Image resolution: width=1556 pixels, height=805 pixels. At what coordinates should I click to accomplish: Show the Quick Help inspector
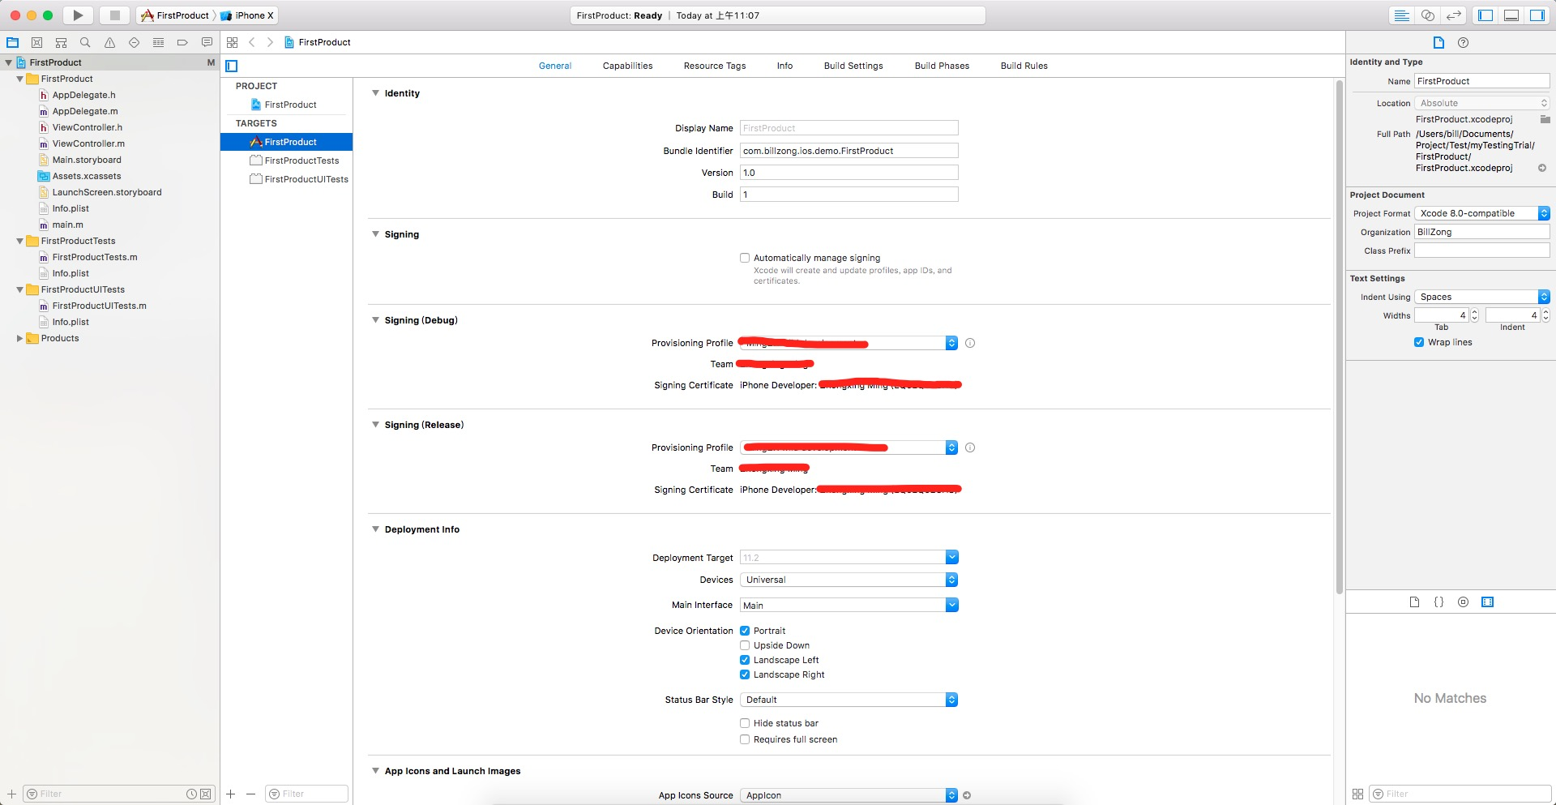(x=1463, y=42)
